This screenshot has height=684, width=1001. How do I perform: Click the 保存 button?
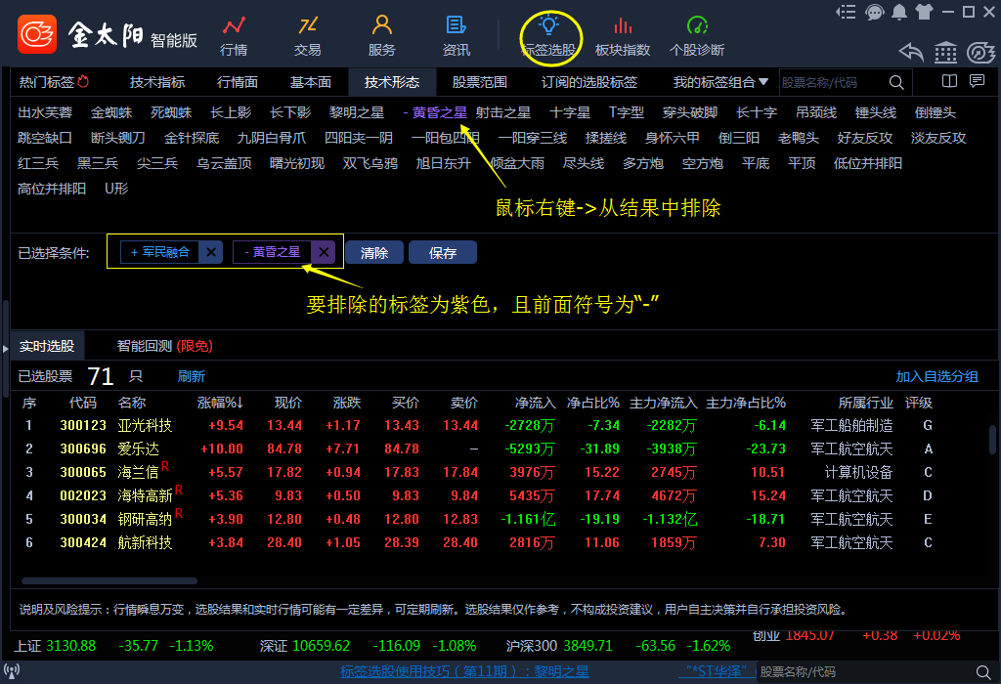pyautogui.click(x=443, y=253)
